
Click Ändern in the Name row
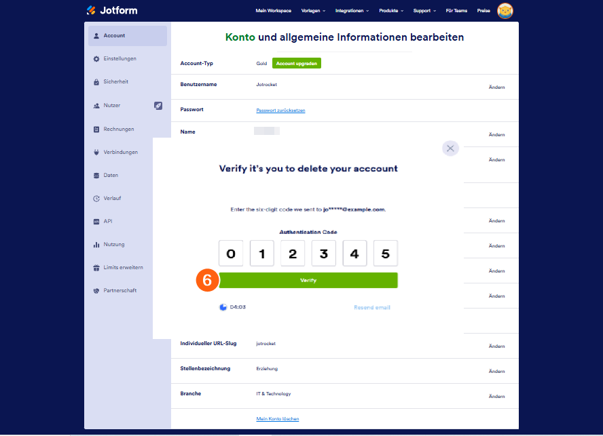click(496, 134)
